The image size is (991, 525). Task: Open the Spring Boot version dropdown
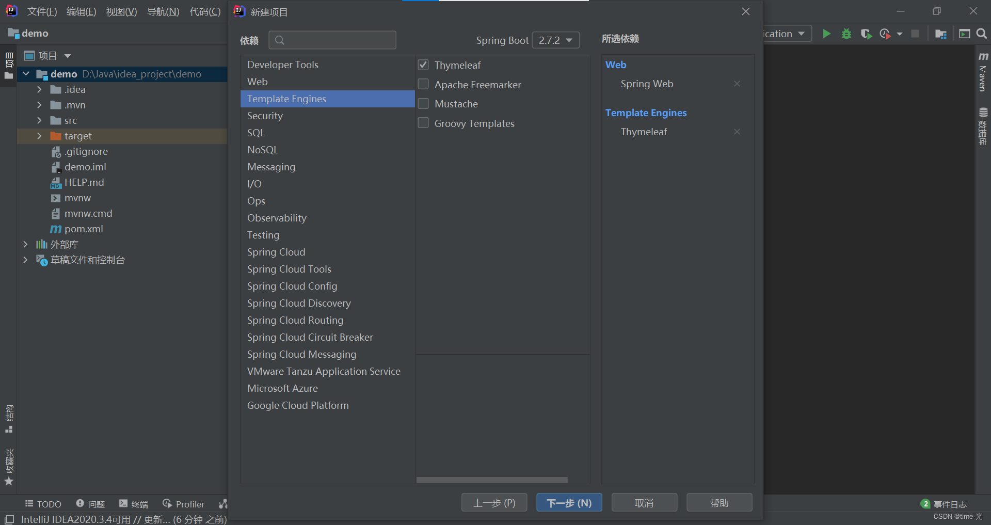click(x=555, y=40)
